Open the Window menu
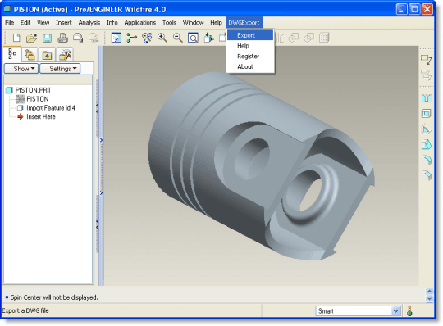443x326 pixels. coord(193,23)
